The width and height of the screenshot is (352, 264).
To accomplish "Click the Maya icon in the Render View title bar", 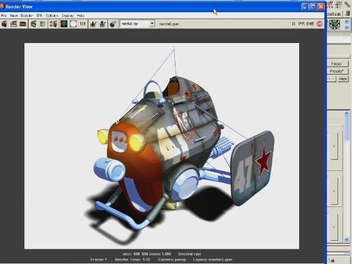I will (2, 6).
